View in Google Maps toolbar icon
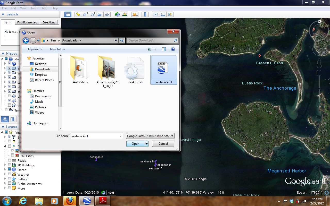Image resolution: width=330 pixels, height=206 pixels. [170, 14]
